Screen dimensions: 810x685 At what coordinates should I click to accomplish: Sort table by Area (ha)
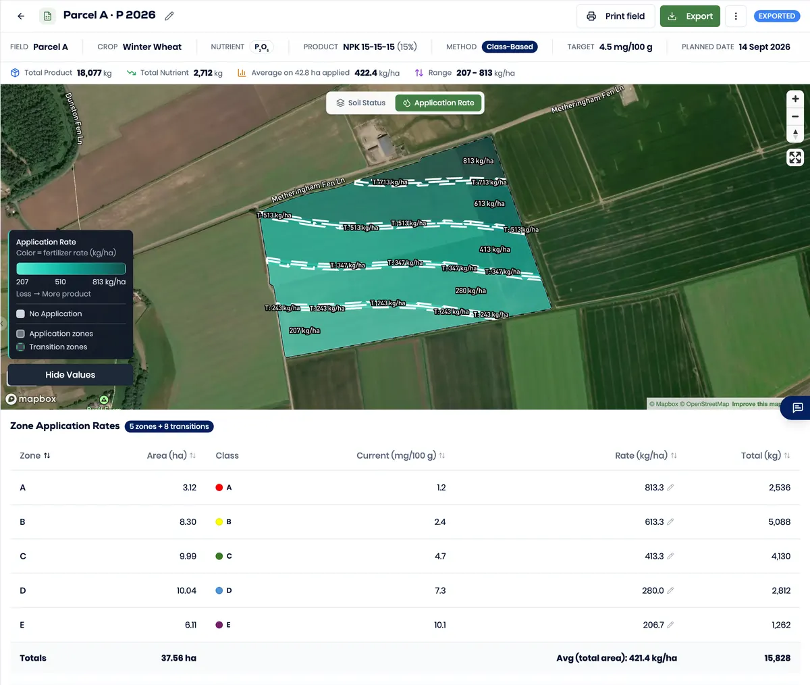(171, 455)
